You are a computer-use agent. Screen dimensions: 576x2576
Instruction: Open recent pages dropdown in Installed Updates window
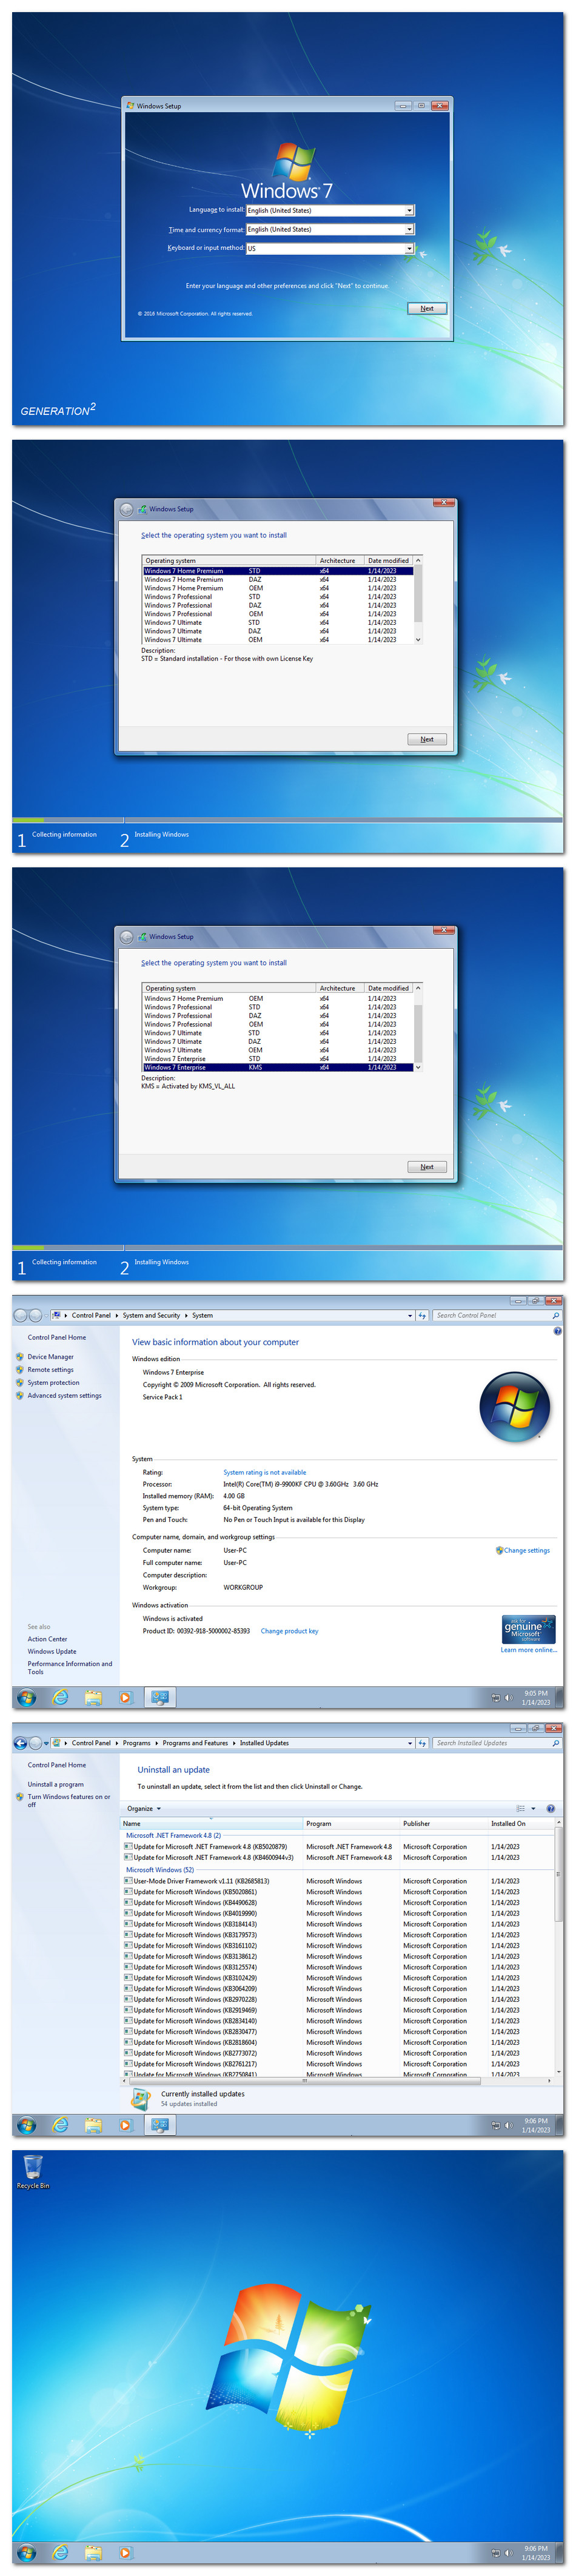click(x=46, y=1743)
